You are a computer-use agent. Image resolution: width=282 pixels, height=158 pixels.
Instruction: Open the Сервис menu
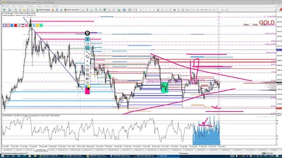pos(39,6)
